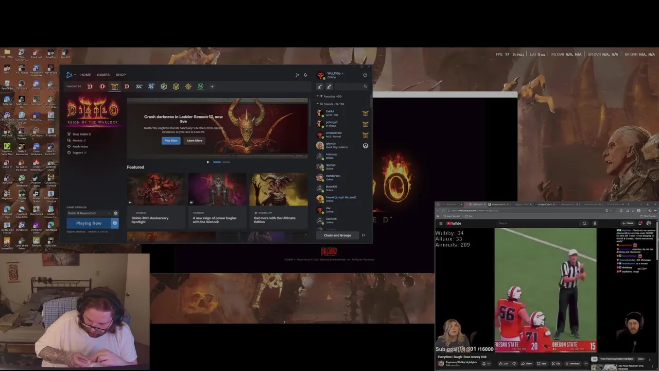The height and width of the screenshot is (371, 659).
Task: Click the YouTube logo in the browser window
Action: [x=454, y=224]
